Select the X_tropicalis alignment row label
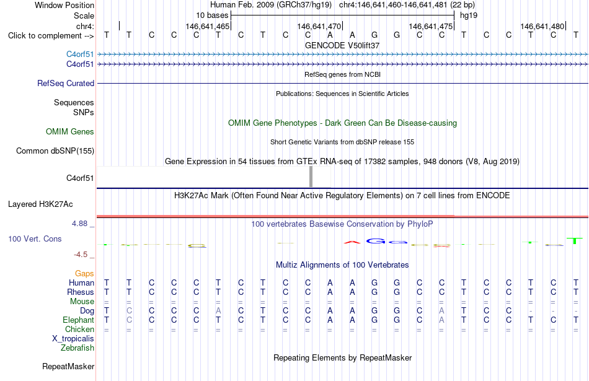 click(x=73, y=339)
